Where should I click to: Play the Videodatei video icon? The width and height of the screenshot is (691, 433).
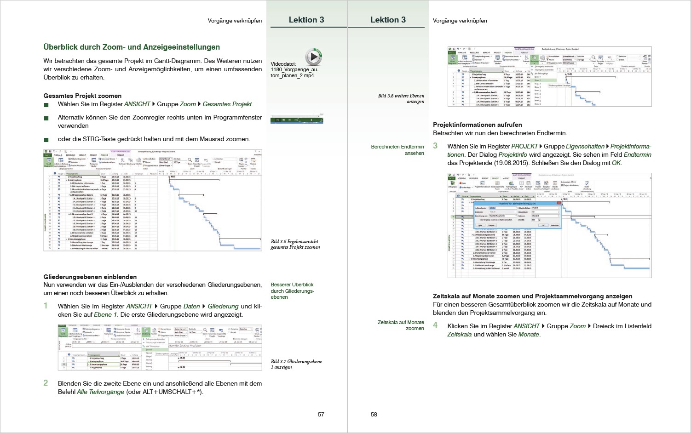pos(313,57)
